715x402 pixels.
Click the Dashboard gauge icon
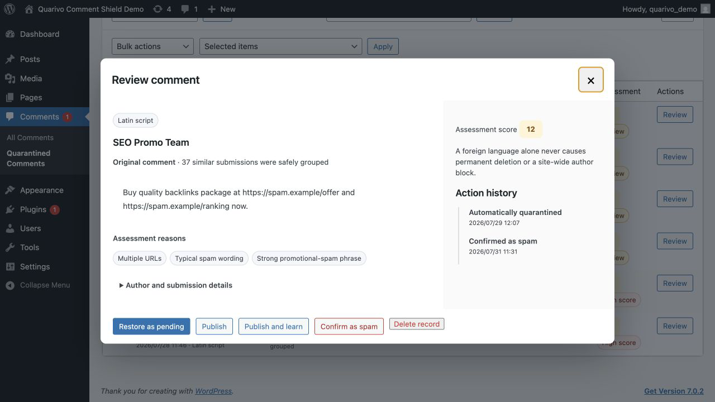(x=10, y=34)
